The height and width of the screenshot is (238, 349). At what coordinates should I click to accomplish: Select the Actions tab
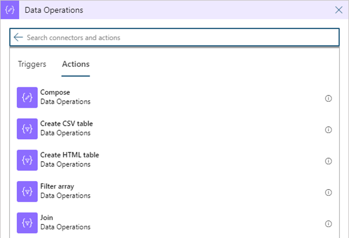pyautogui.click(x=76, y=64)
